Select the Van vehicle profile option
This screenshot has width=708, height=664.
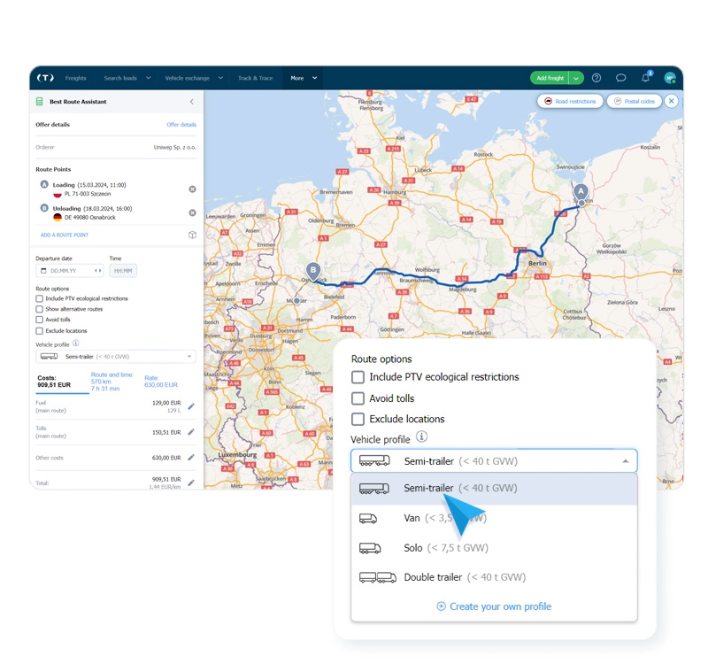[494, 518]
